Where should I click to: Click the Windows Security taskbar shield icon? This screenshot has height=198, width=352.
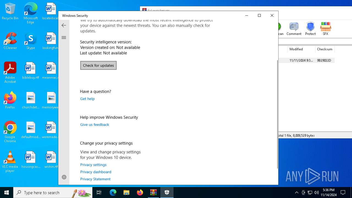coord(167,193)
